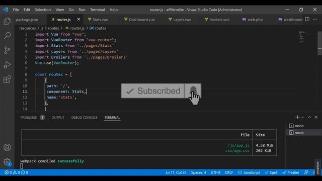The image size is (322, 181).
Task: Restore down the VS Code window
Action: [x=301, y=10]
